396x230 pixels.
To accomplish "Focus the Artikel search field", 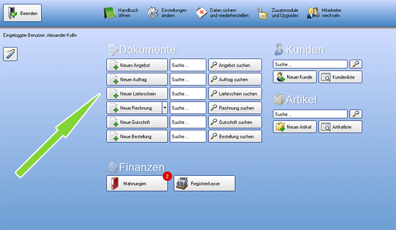I will click(x=310, y=114).
